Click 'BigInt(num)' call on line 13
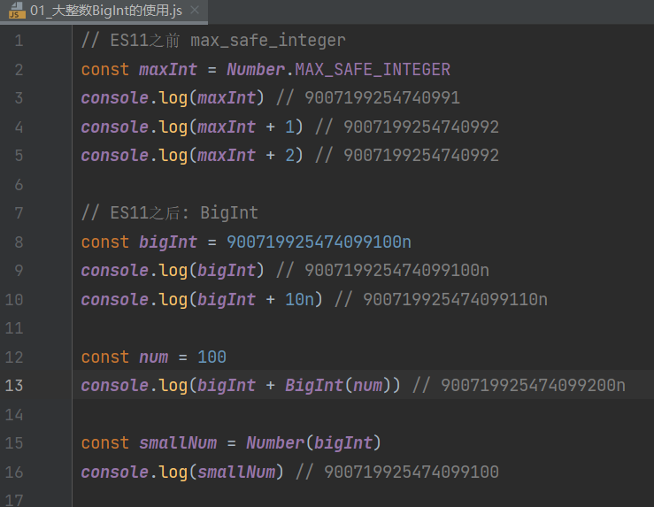 [x=338, y=385]
